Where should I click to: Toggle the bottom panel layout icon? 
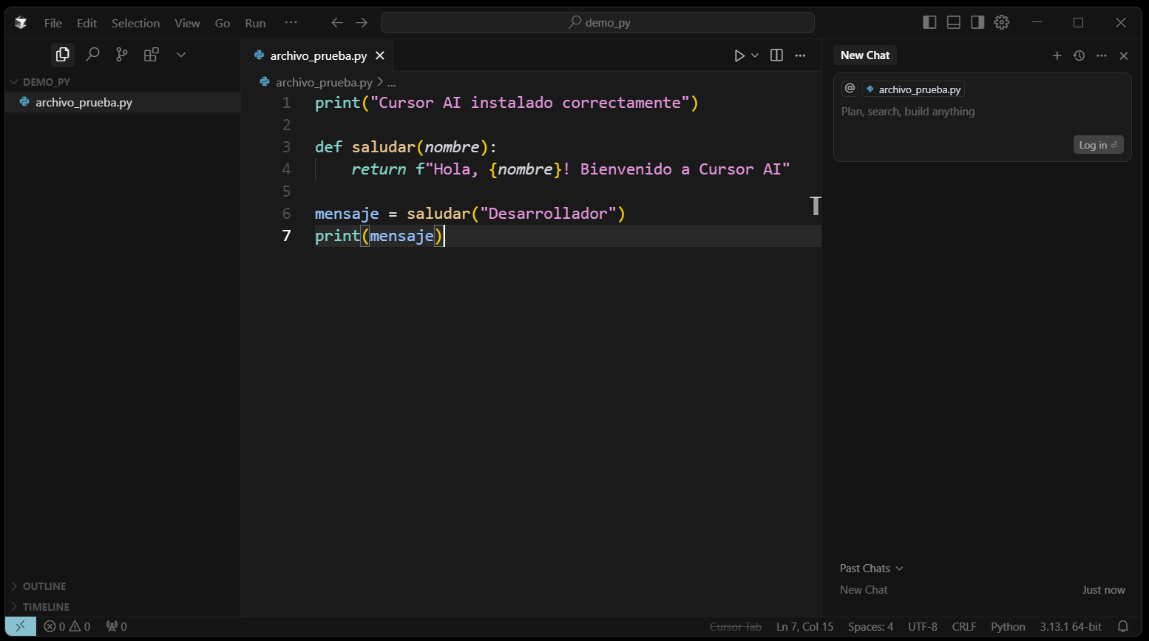click(x=954, y=23)
